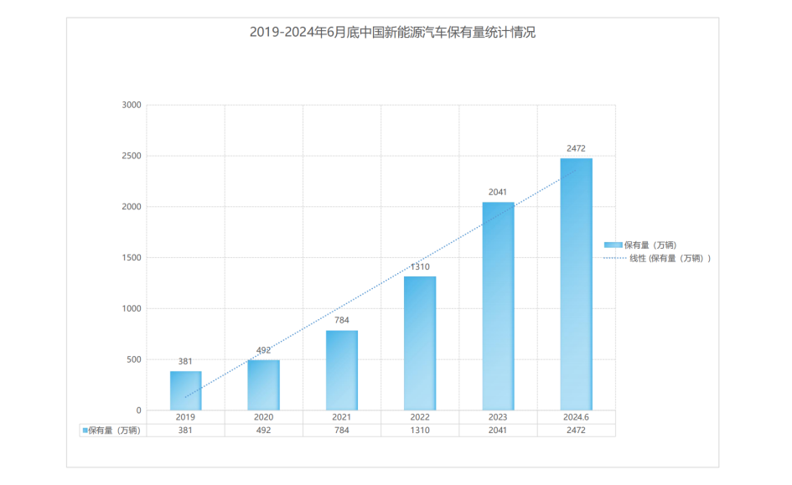792x485 pixels.
Task: Click the data table cell 2472
Action: 576,431
